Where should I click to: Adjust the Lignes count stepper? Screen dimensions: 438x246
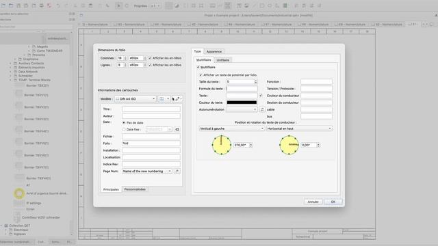pyautogui.click(x=125, y=65)
